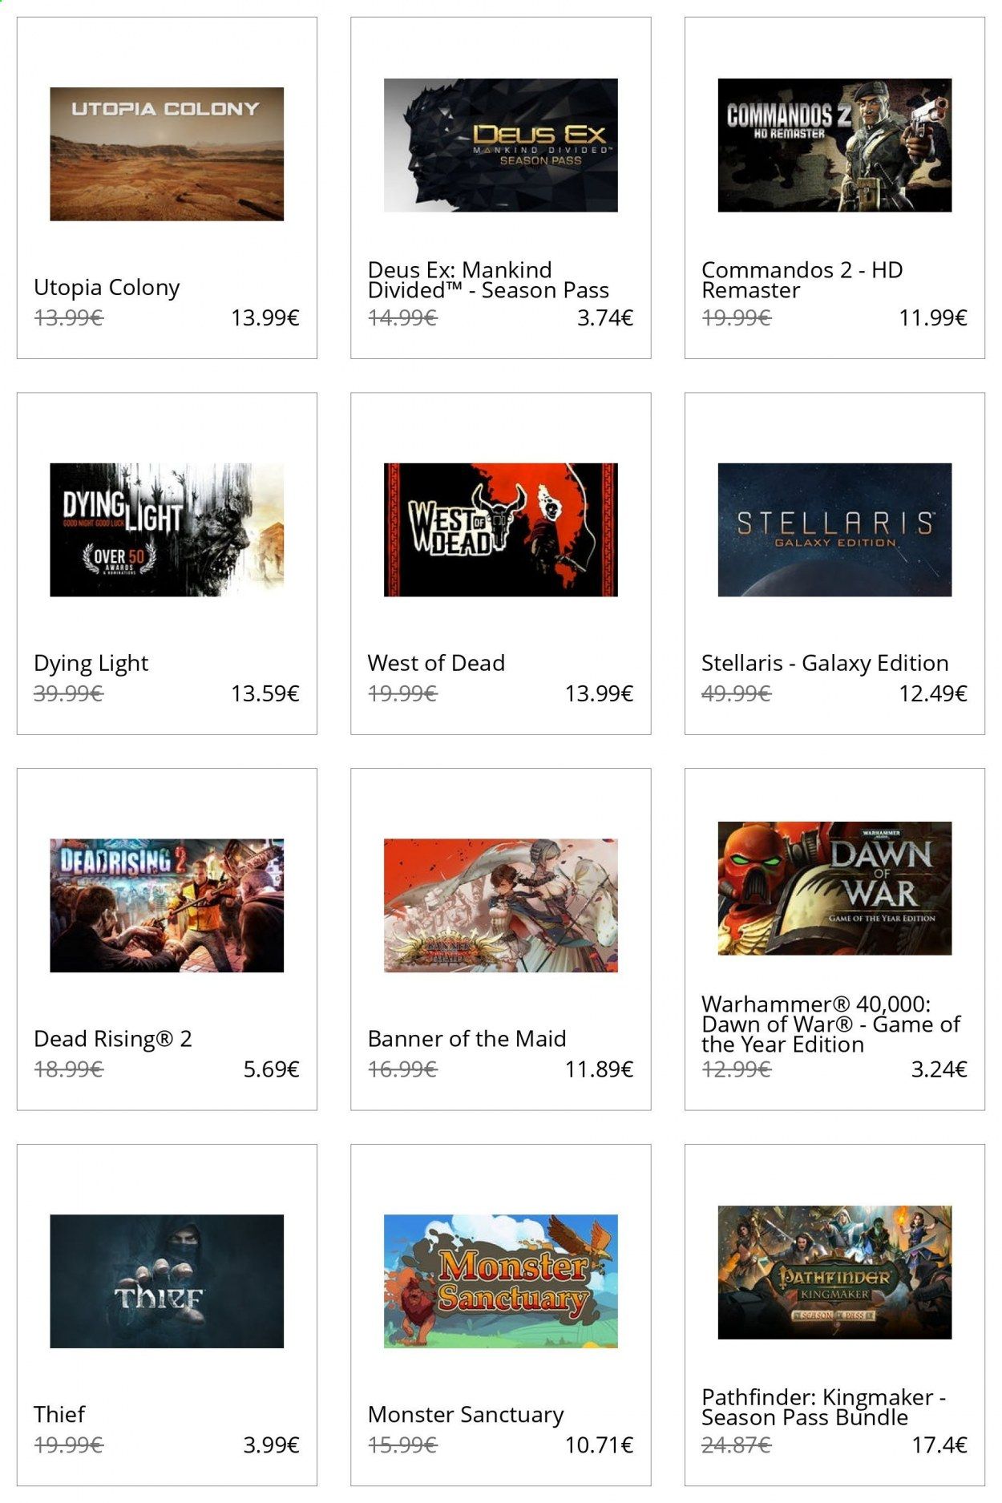Click the crossed-out 13.99€ Utopia Colony price

(68, 318)
